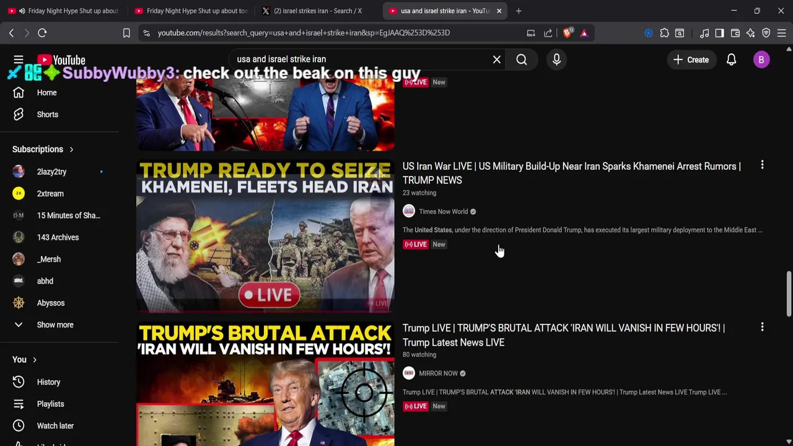Click the browser back arrow
793x446 pixels.
[11, 33]
